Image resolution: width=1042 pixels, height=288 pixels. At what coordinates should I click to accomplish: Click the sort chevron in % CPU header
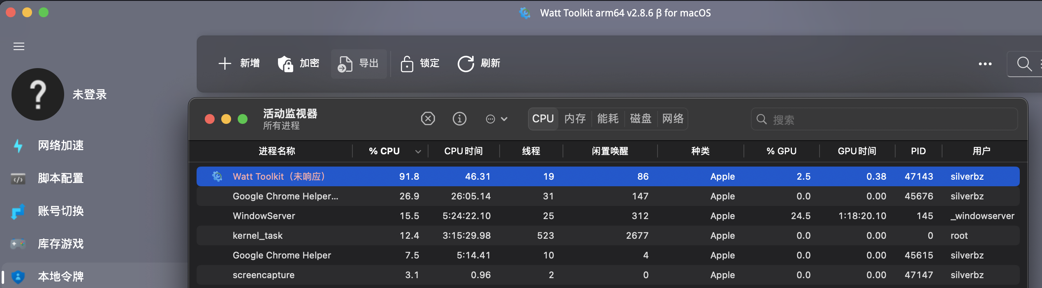tap(418, 152)
